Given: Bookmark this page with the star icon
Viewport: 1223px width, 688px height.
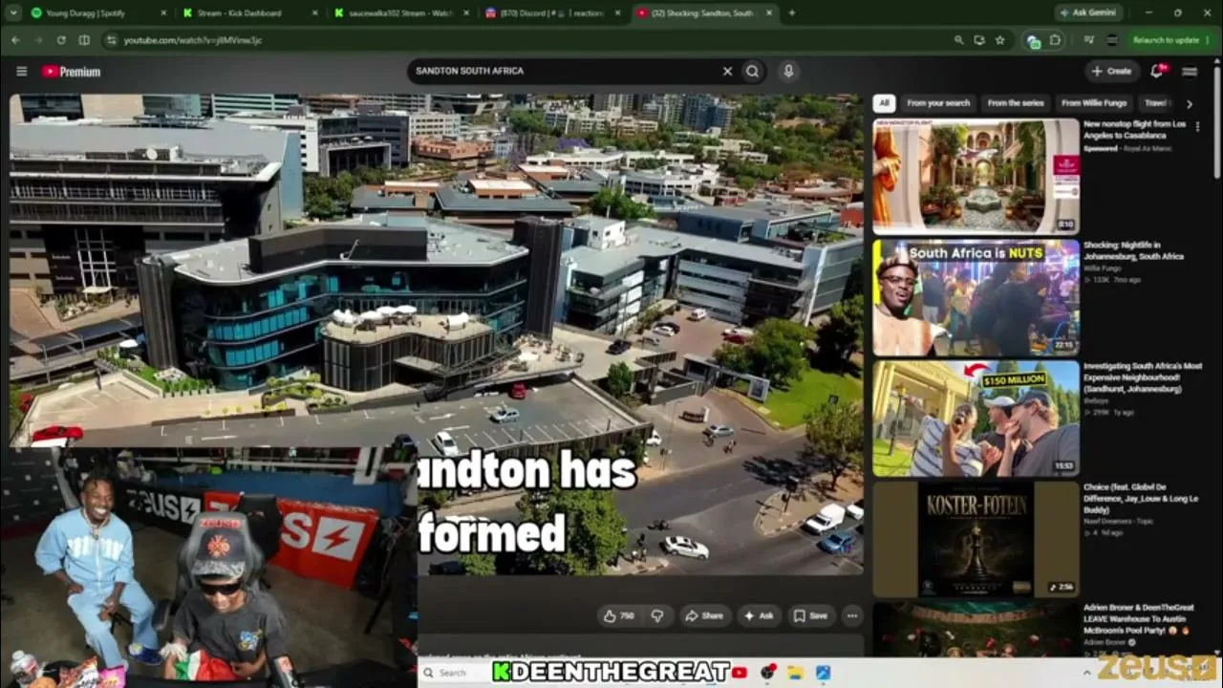Looking at the screenshot, I should (x=999, y=40).
